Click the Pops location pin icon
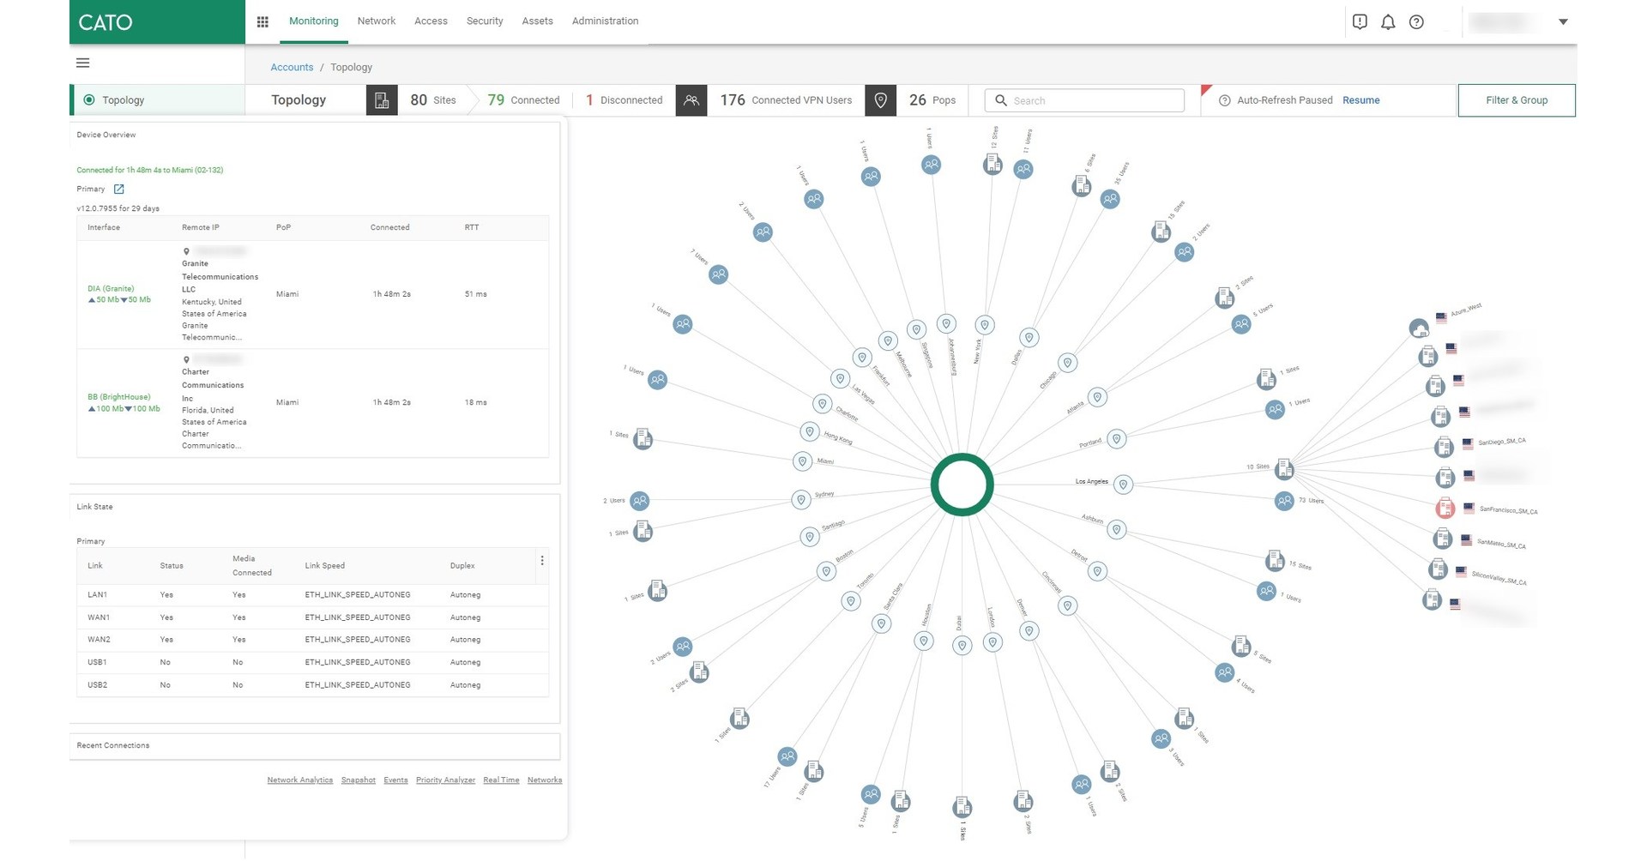This screenshot has height=861, width=1647. tap(880, 100)
